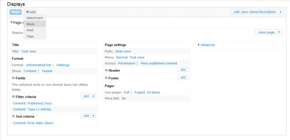Open the dropdown arrow next to edit view name/description
Image resolution: width=290 pixels, height=140 pixels.
pyautogui.click(x=281, y=12)
